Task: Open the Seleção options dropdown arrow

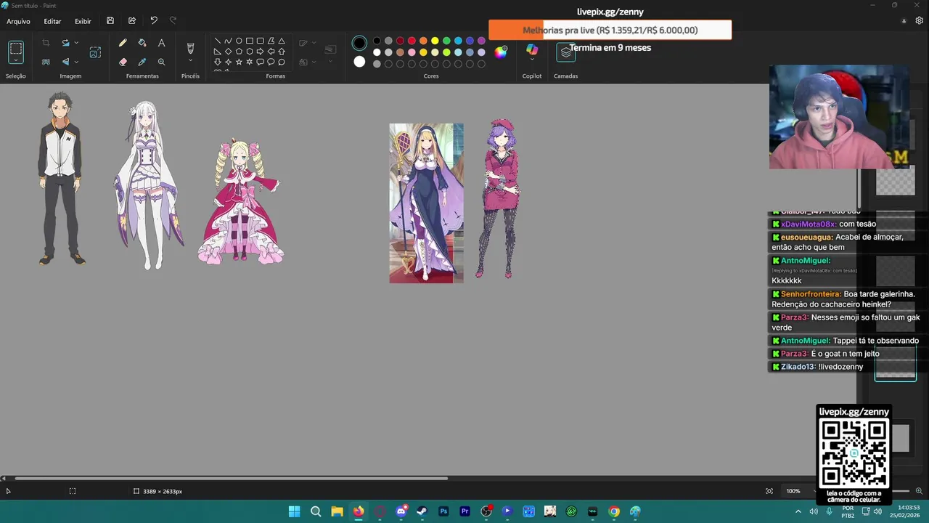Action: pyautogui.click(x=16, y=61)
